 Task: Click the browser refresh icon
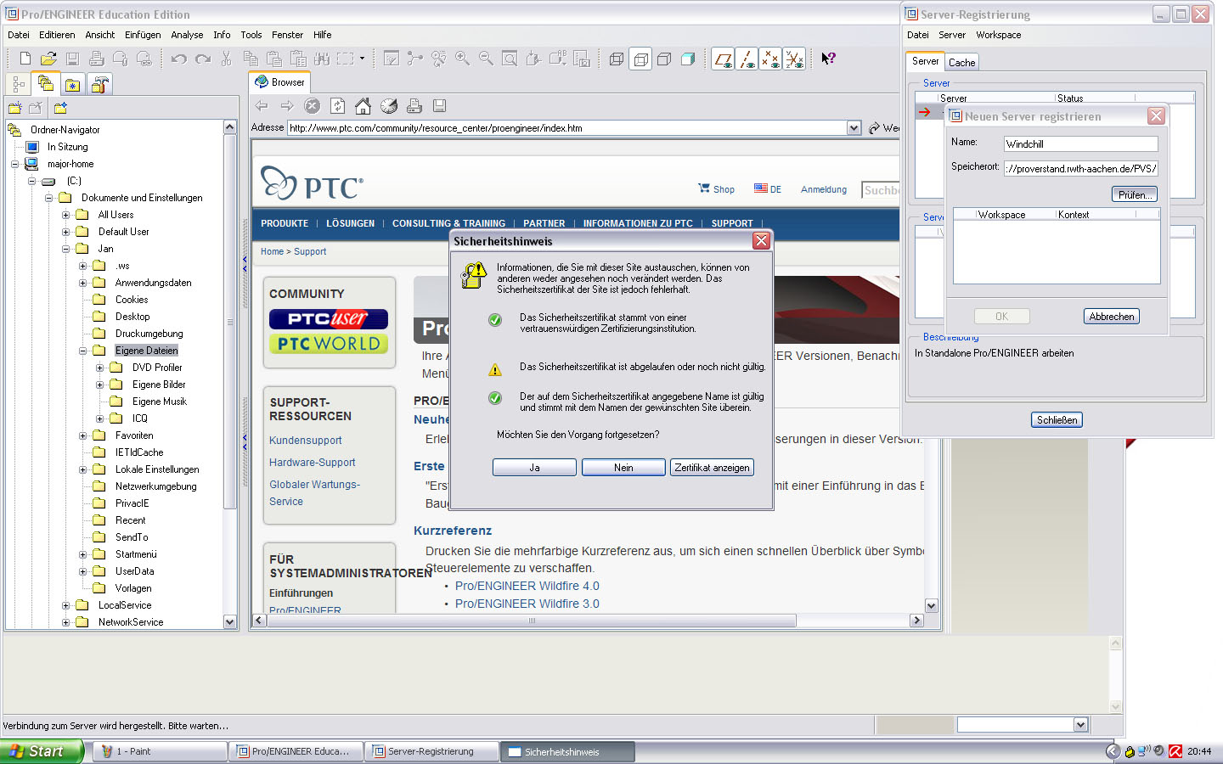point(337,106)
